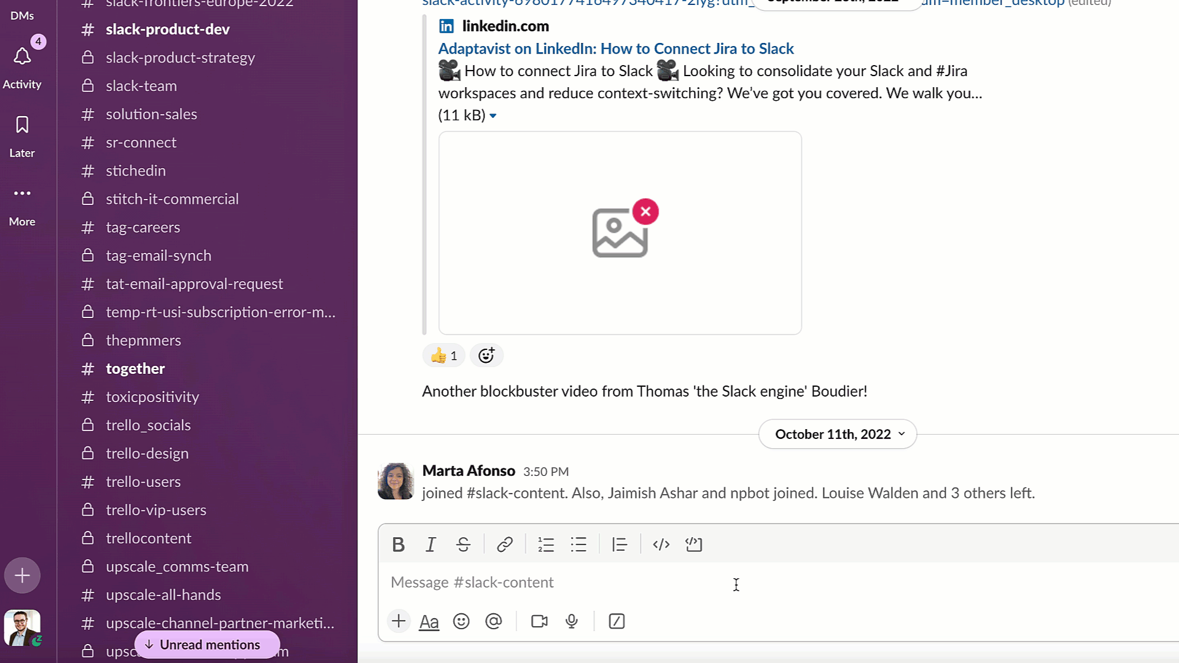Toggle bold formatting in message editor
This screenshot has height=663, width=1179.
pyautogui.click(x=399, y=544)
